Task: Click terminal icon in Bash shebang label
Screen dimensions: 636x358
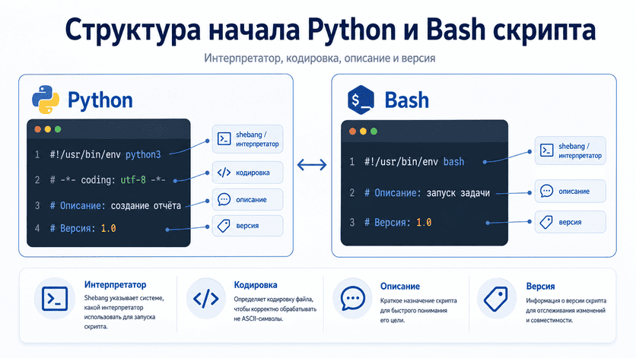Action: (x=546, y=150)
